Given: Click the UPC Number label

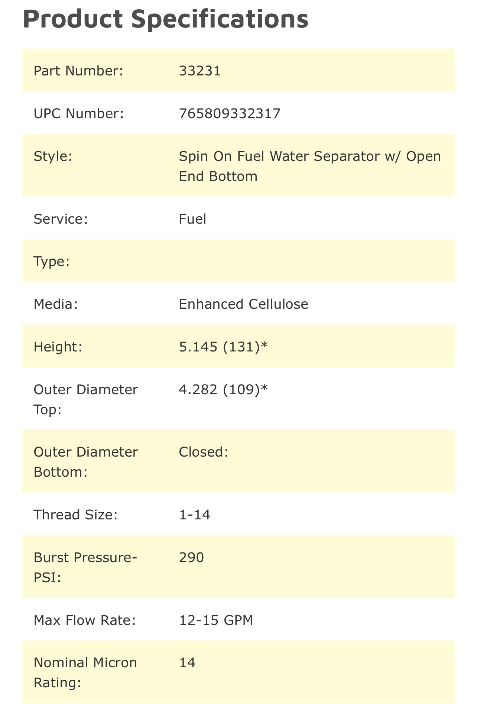Looking at the screenshot, I should (x=78, y=113).
